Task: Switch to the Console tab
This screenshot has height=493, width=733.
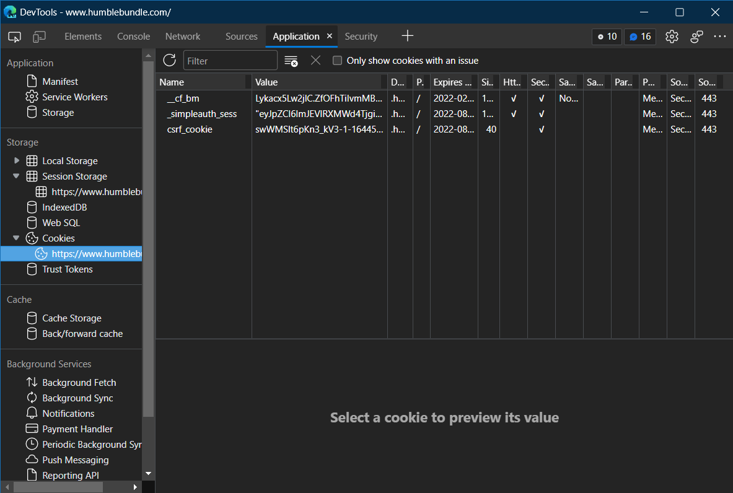Action: 134,37
